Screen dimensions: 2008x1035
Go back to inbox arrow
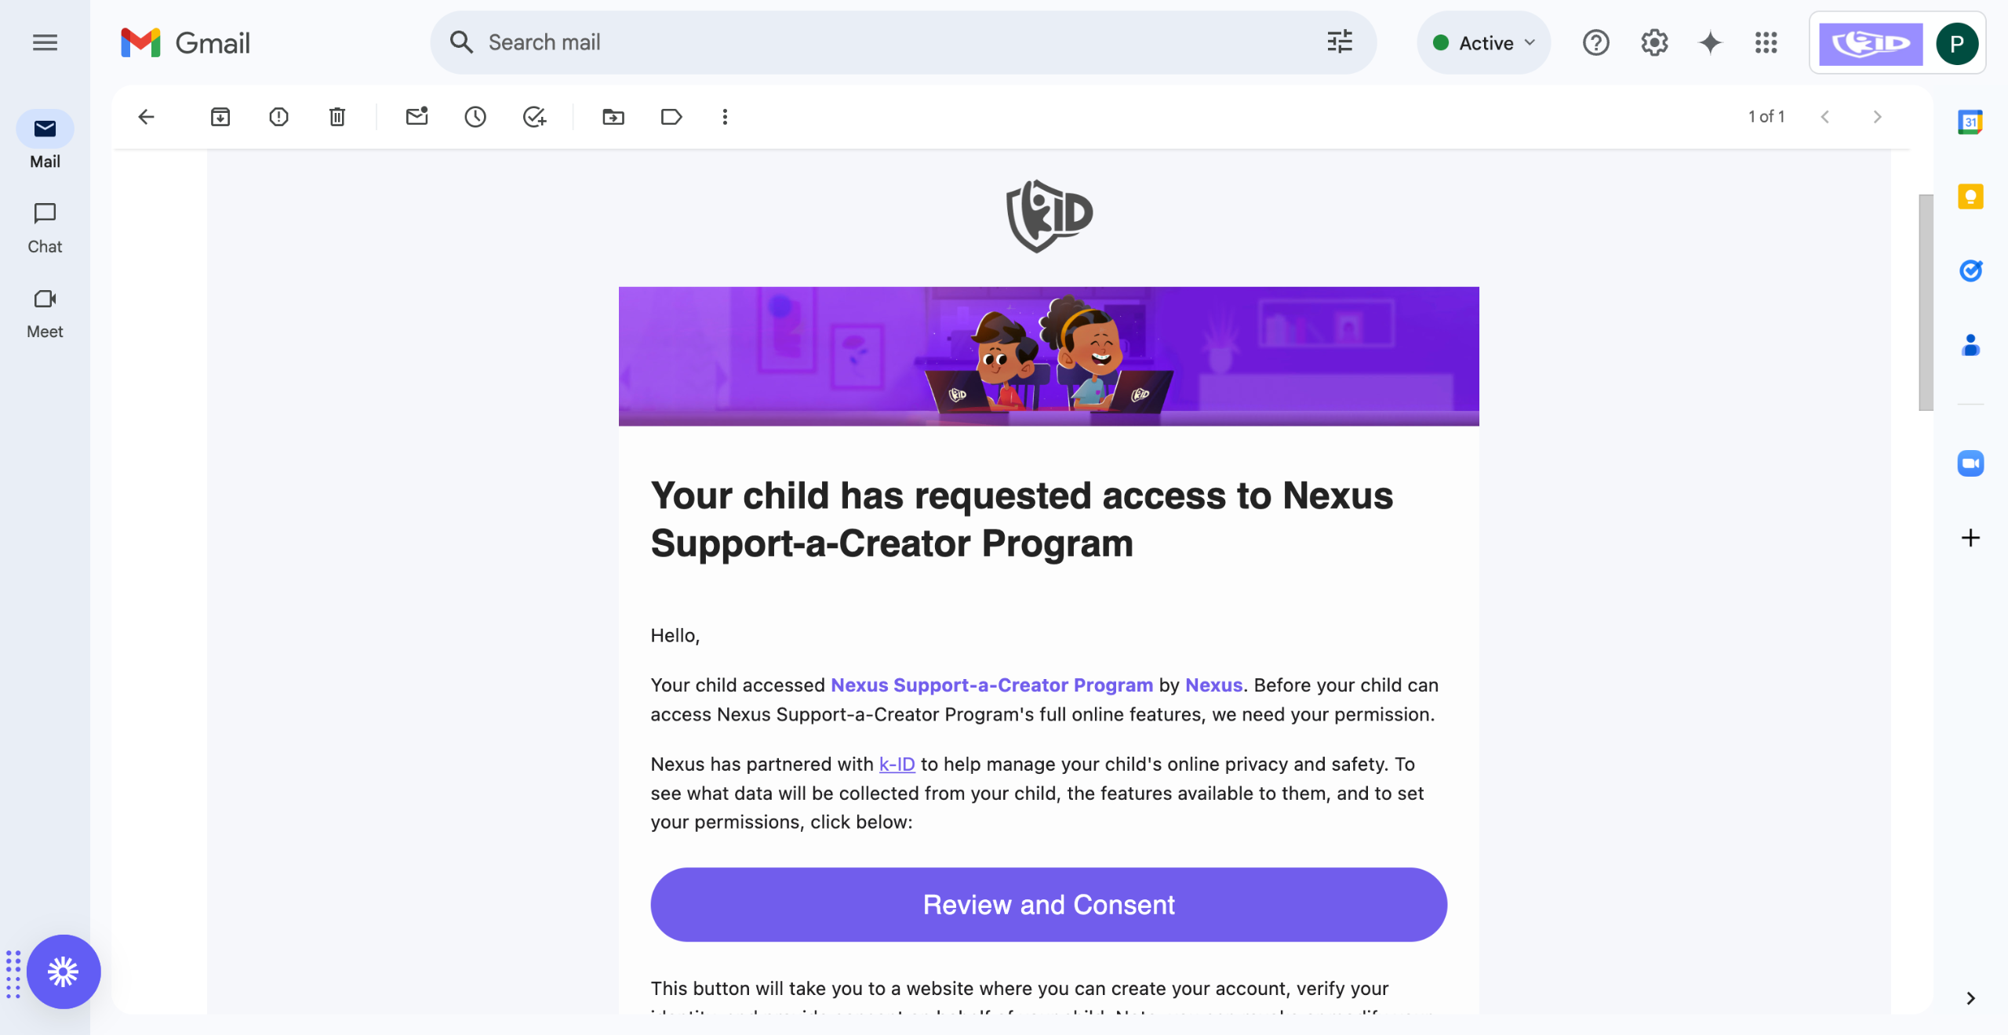click(x=147, y=117)
